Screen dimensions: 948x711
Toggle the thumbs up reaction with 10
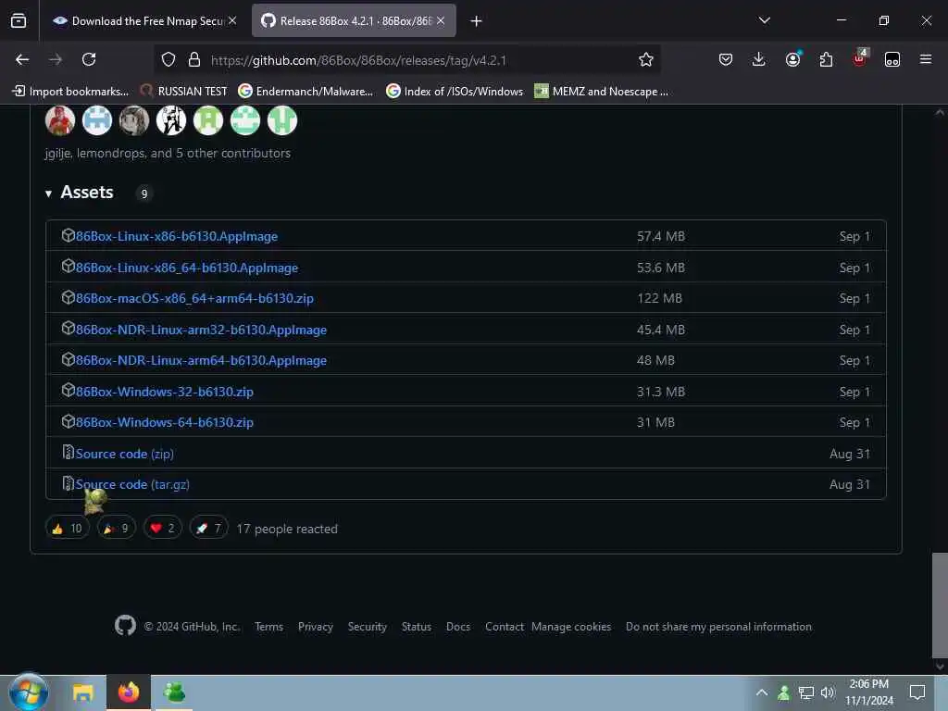pyautogui.click(x=67, y=529)
